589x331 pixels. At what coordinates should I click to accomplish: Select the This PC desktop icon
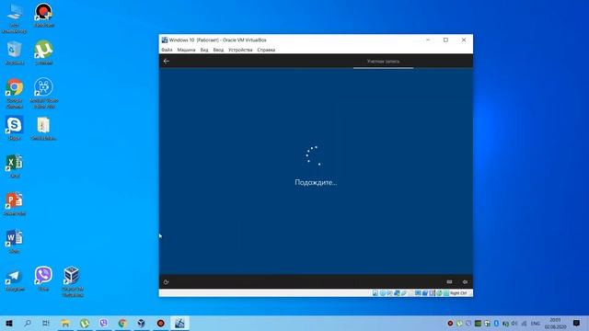(15, 18)
